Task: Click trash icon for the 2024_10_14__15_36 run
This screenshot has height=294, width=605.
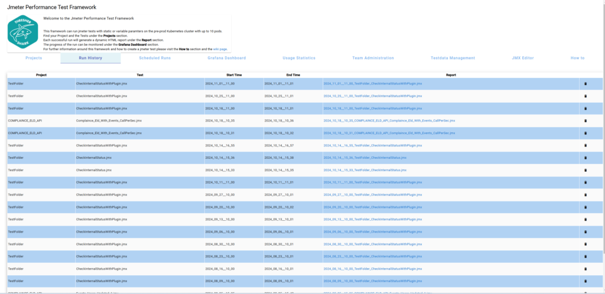Action: point(586,158)
